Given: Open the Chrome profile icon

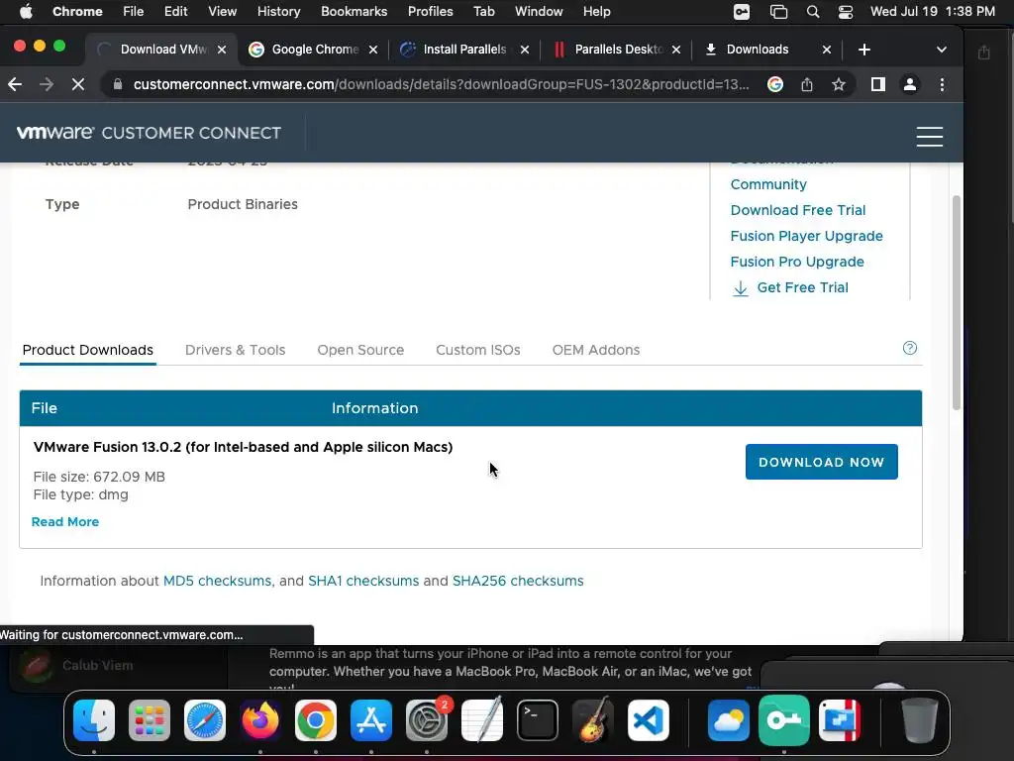Looking at the screenshot, I should click(910, 84).
